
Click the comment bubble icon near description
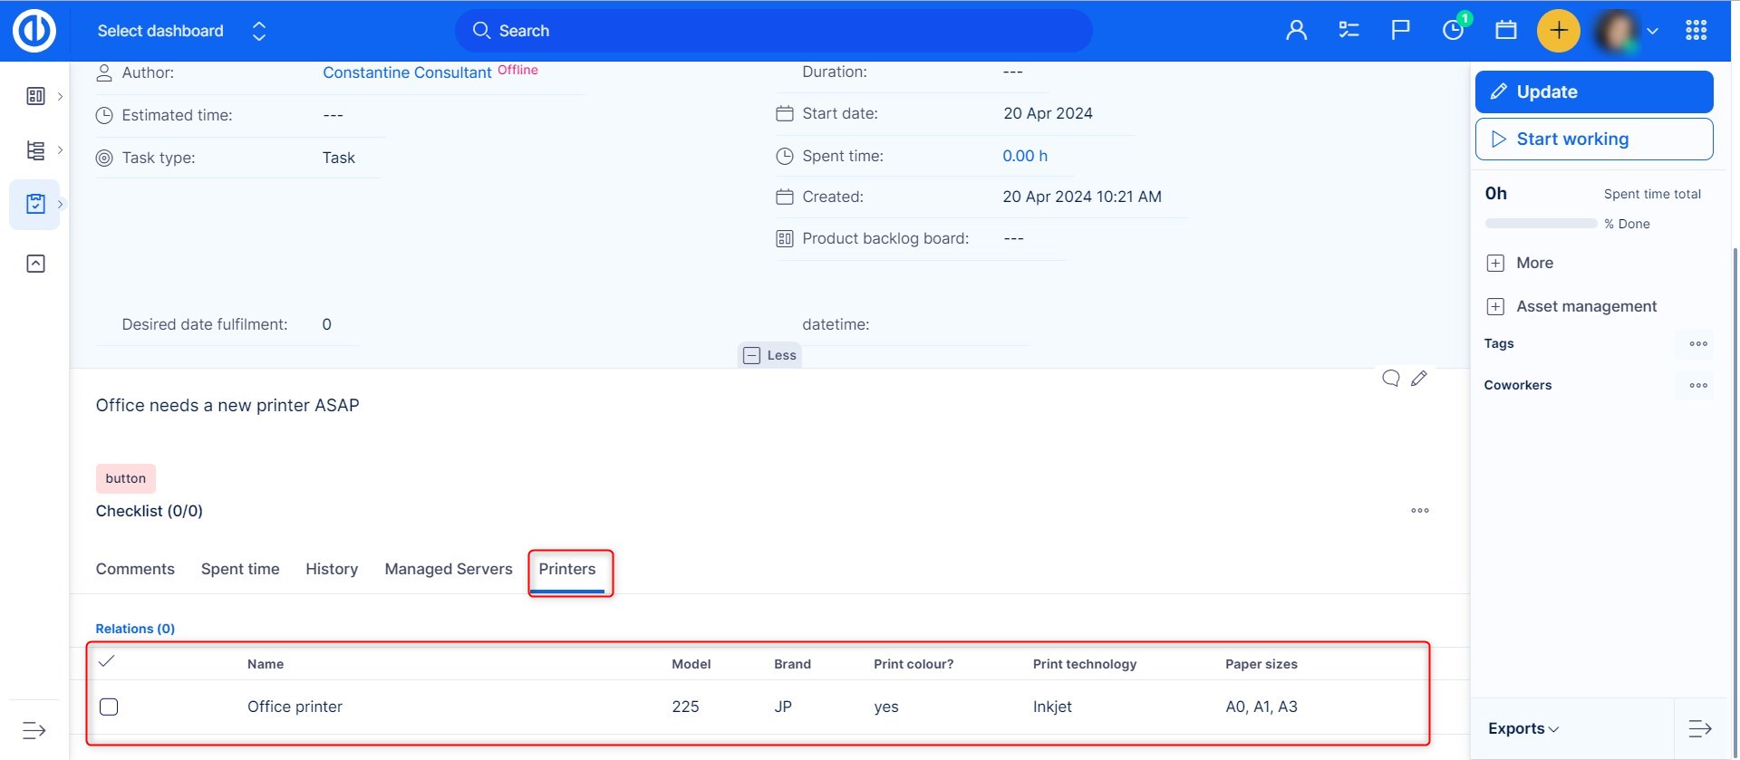(1390, 379)
